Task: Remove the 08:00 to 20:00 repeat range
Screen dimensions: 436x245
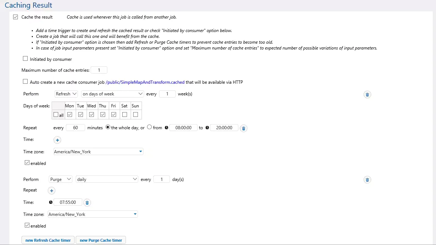Action: coord(244,128)
